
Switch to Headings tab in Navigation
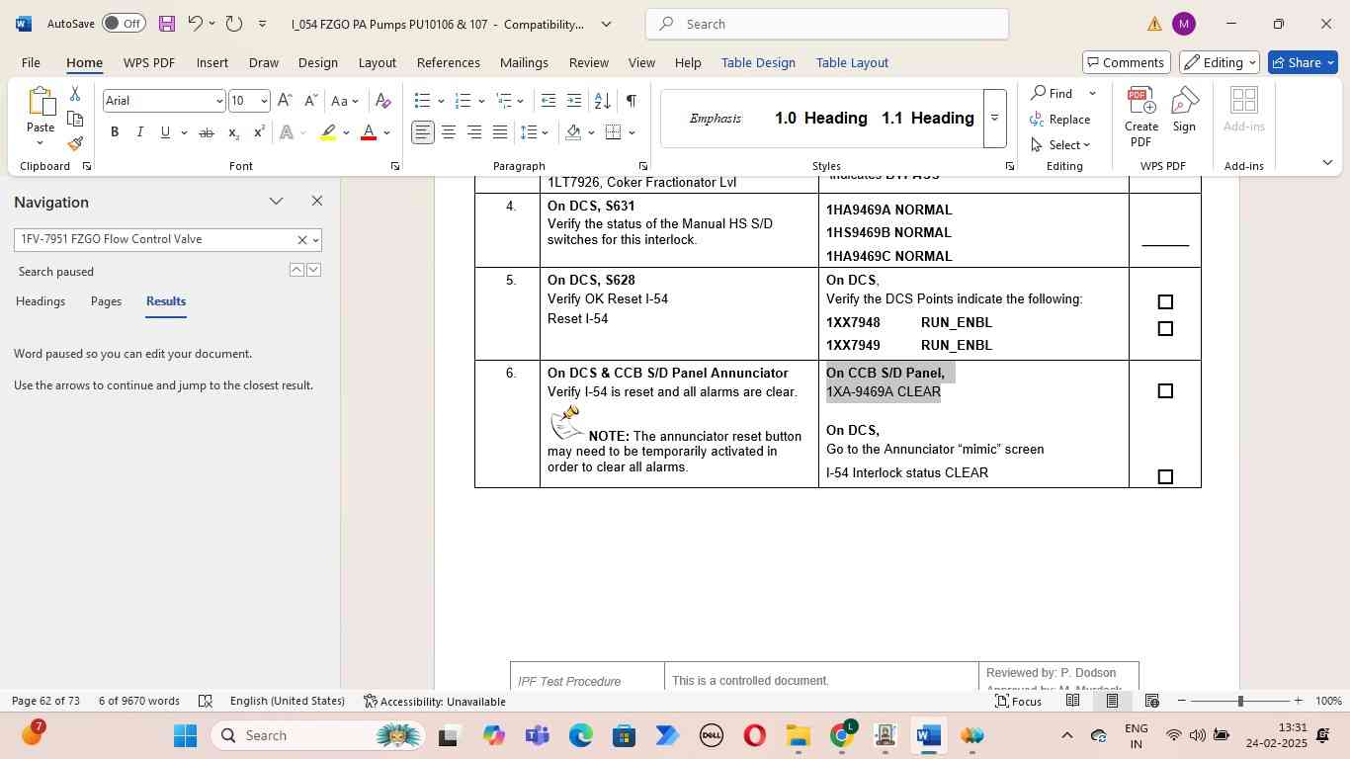coord(41,301)
